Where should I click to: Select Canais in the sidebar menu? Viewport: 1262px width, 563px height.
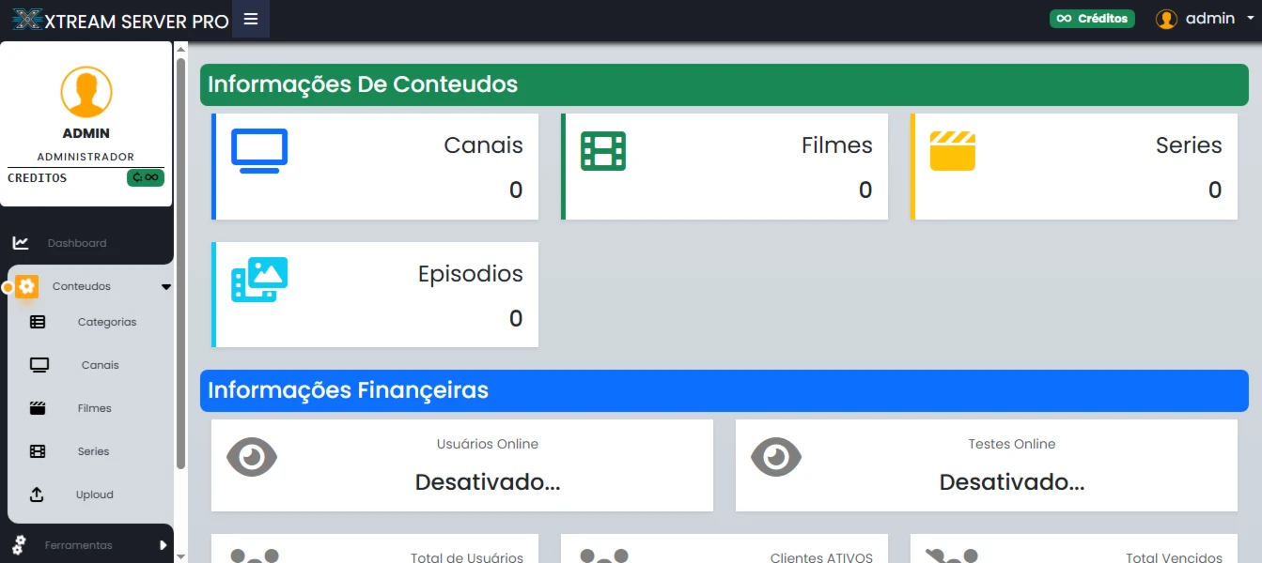coord(100,365)
